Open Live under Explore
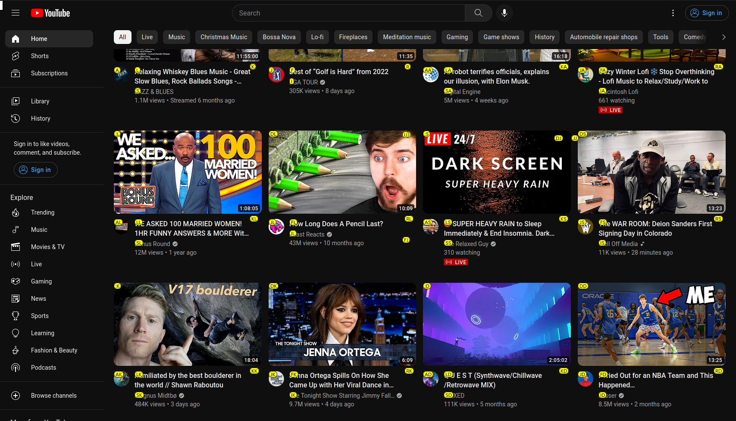The image size is (736, 421). point(49,264)
